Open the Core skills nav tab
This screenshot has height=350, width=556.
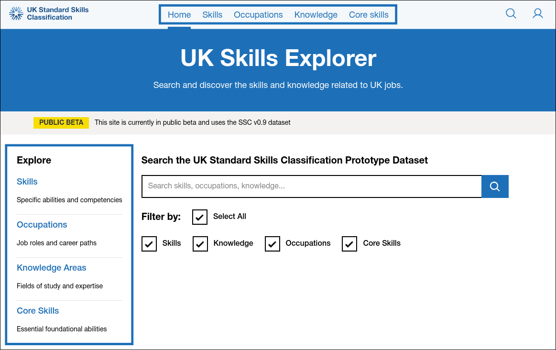coord(369,14)
